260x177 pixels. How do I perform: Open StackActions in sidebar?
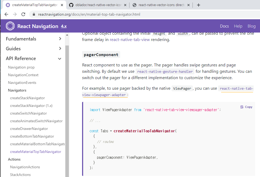pos(20,175)
